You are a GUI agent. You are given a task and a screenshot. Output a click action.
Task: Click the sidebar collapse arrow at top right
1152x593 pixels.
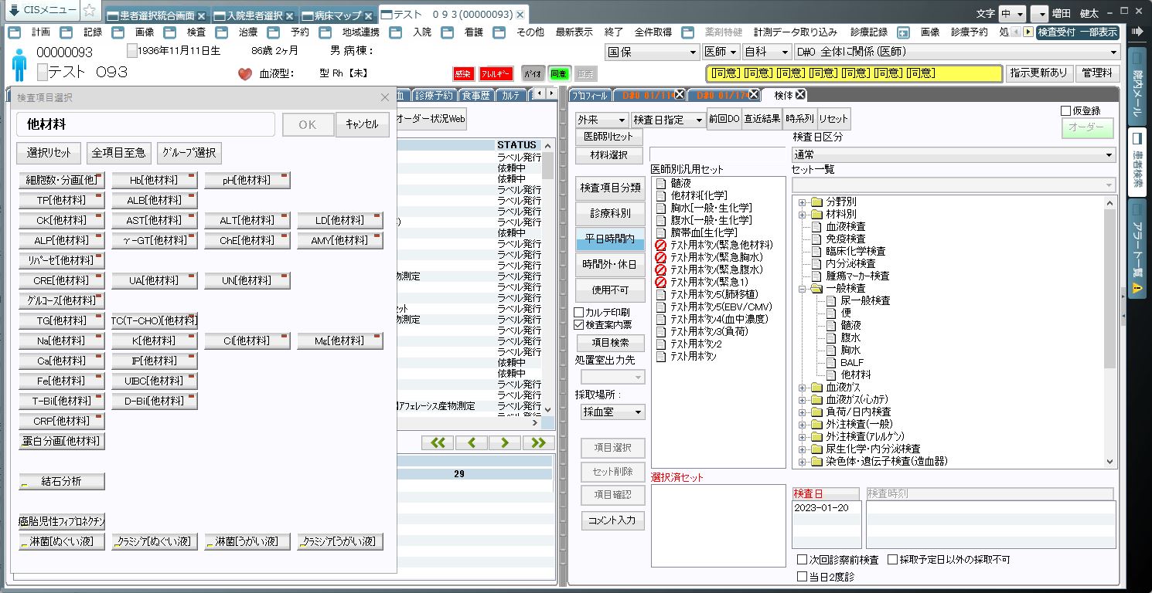(x=1137, y=32)
